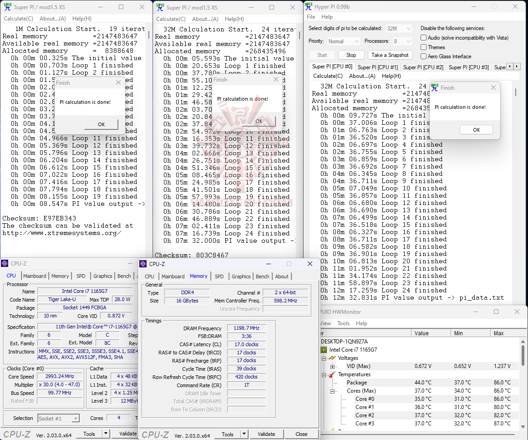Image resolution: width=528 pixels, height=440 pixels.
Task: Click the Voltages icon in HWMonitor tree
Action: click(332, 358)
